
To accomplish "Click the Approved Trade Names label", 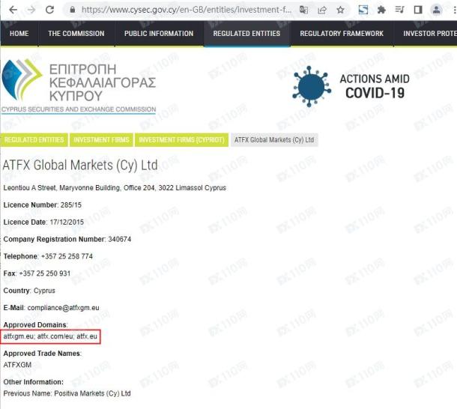I will (43, 354).
